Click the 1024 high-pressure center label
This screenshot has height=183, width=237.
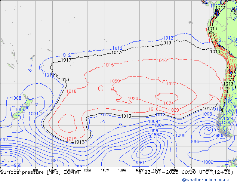pos(169,103)
